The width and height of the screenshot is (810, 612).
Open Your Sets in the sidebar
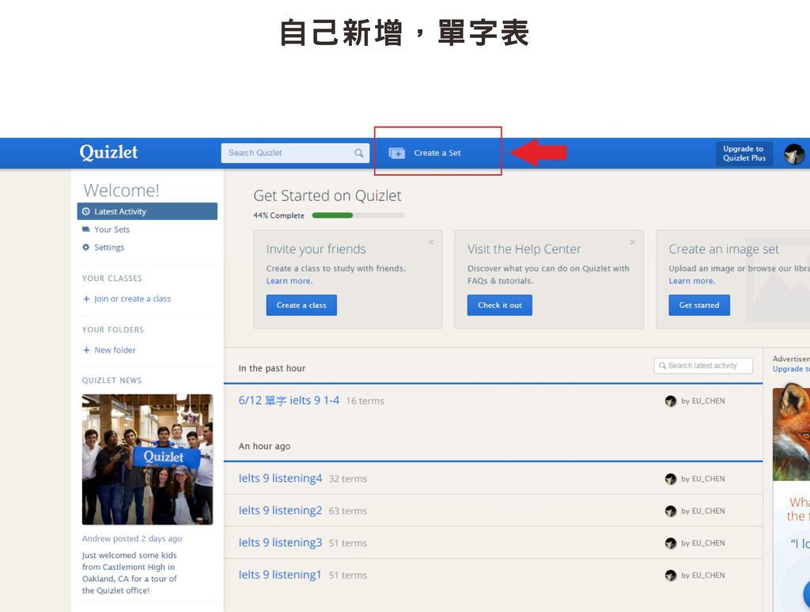coord(112,230)
